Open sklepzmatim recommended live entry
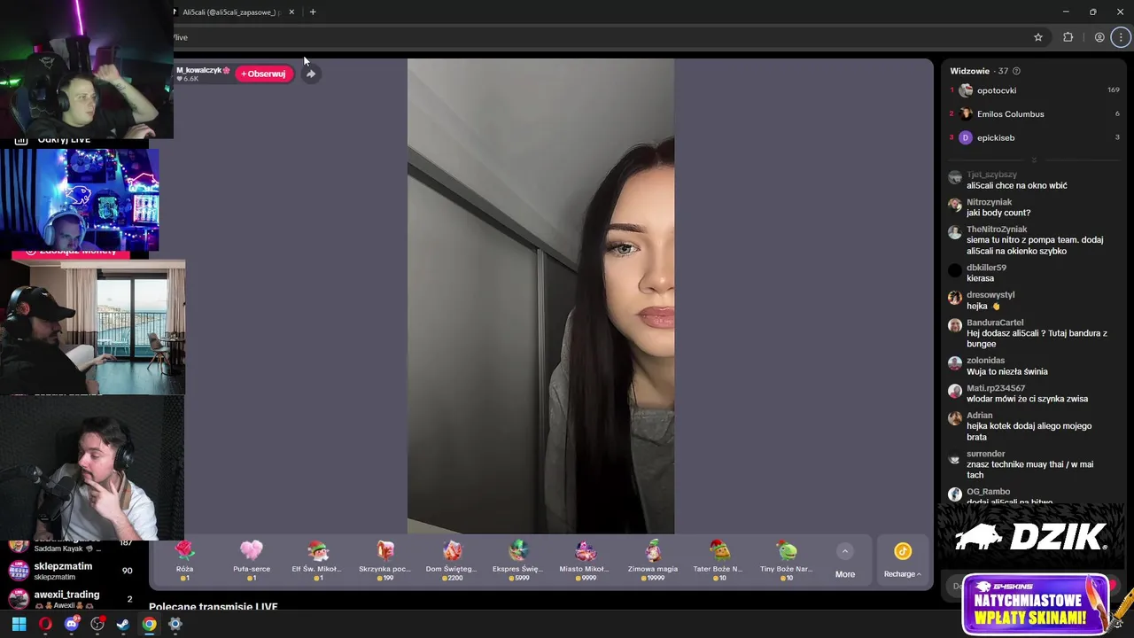Screen dimensions: 1134x638 click(71, 571)
